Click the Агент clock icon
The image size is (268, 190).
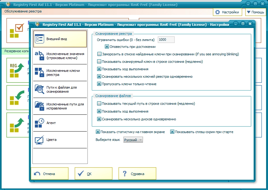tap(40, 123)
